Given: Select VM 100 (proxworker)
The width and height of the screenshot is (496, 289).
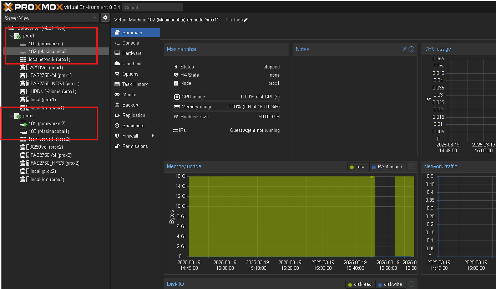Looking at the screenshot, I should (46, 44).
